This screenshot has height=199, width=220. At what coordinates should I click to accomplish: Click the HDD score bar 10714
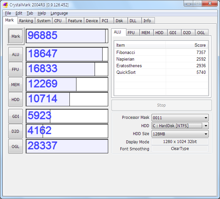[x=67, y=99]
